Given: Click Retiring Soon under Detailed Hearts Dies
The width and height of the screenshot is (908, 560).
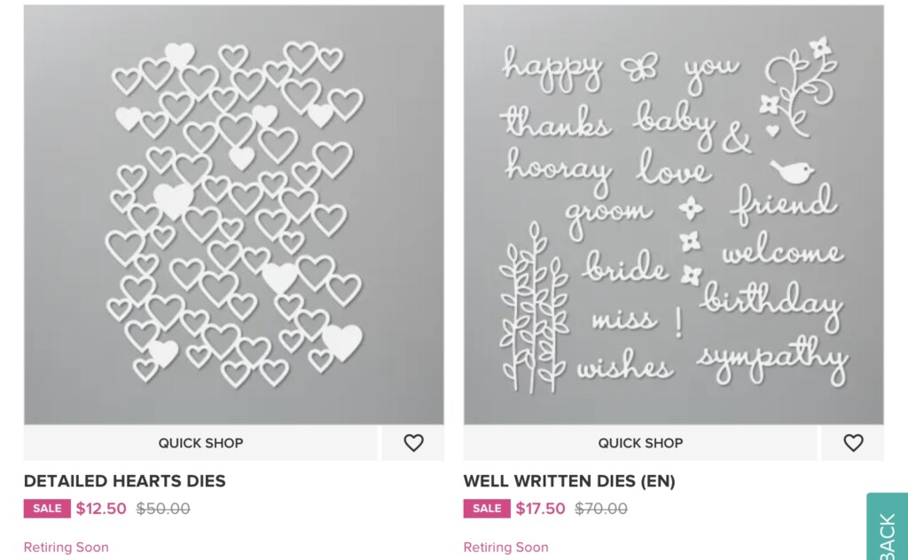Looking at the screenshot, I should (x=67, y=547).
